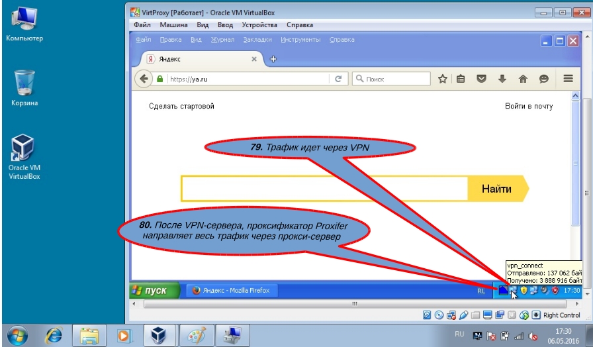Click VirtualBox video capture status icon
This screenshot has height=347, width=593.
(x=500, y=315)
